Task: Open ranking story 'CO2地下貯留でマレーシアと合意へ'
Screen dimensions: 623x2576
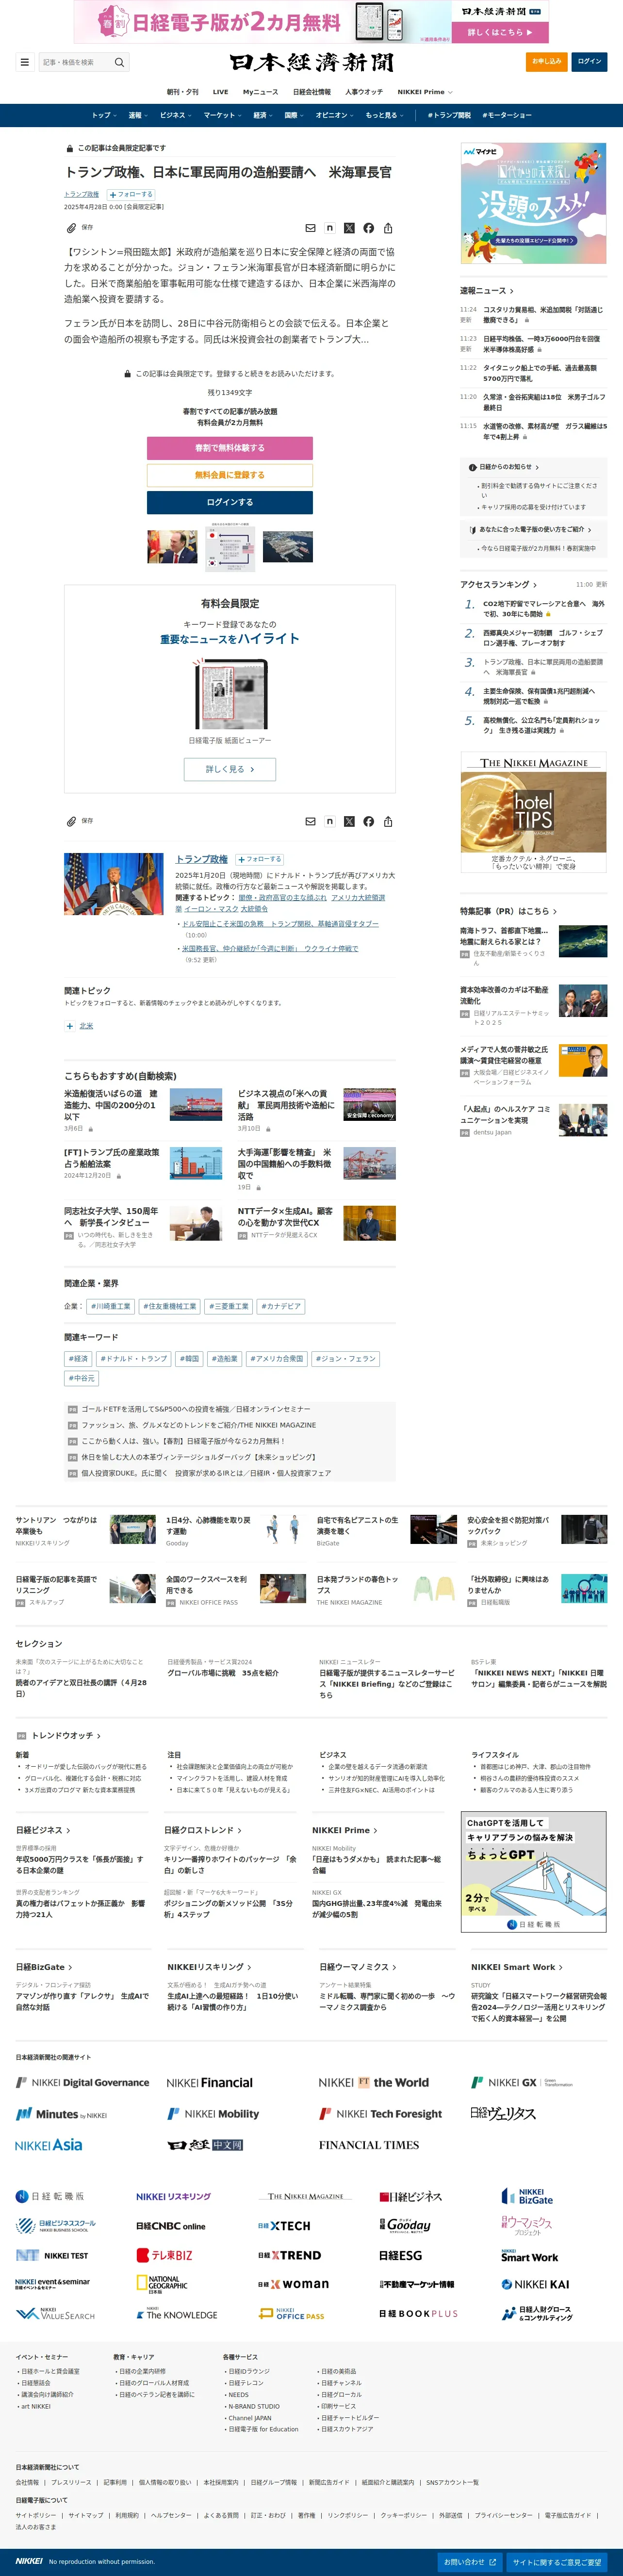Action: coord(544,609)
